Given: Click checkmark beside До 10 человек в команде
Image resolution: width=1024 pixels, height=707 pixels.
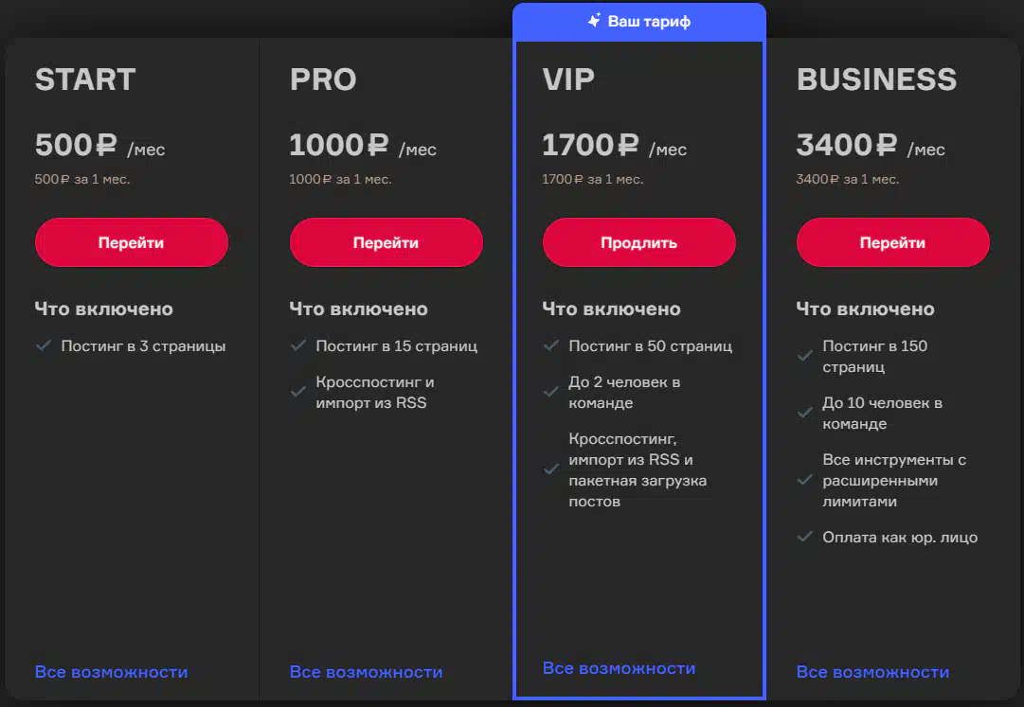Looking at the screenshot, I should (805, 413).
